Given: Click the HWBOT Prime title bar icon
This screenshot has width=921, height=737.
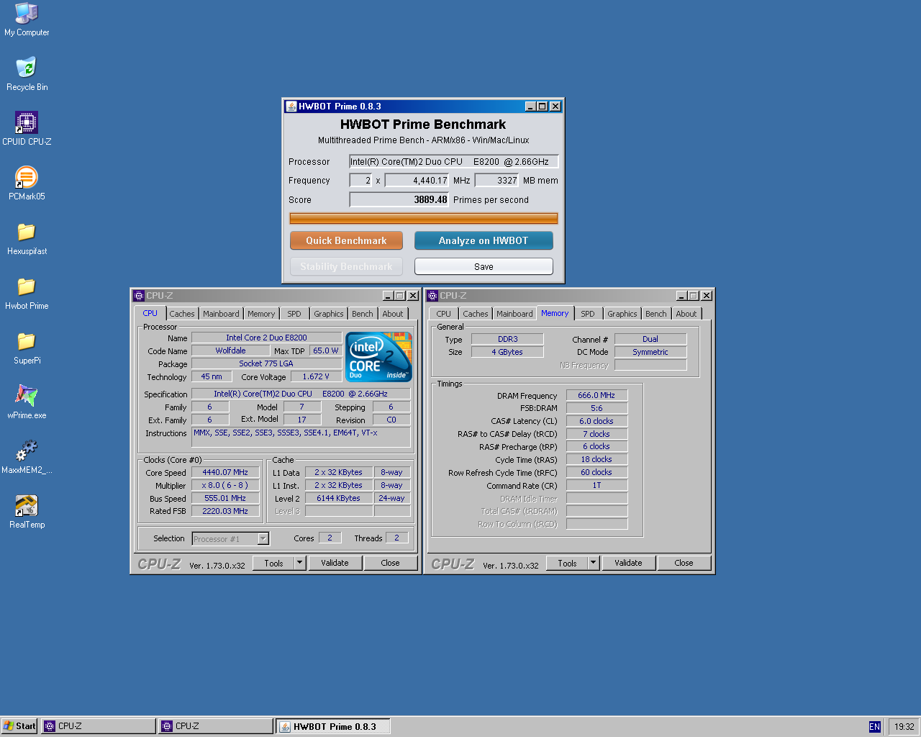Looking at the screenshot, I should pyautogui.click(x=291, y=107).
